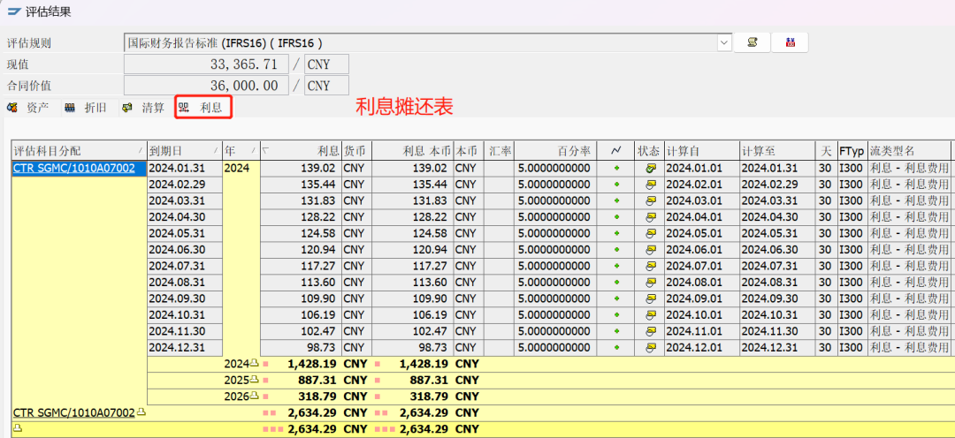The width and height of the screenshot is (955, 438).
Task: Click the status icon in the 2024.05.31 row
Action: 651,233
